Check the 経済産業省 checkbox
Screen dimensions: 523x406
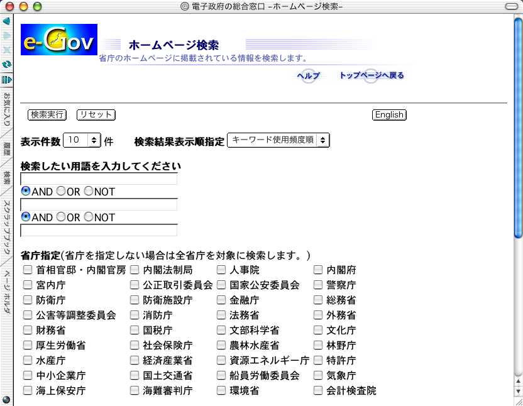[x=135, y=360]
